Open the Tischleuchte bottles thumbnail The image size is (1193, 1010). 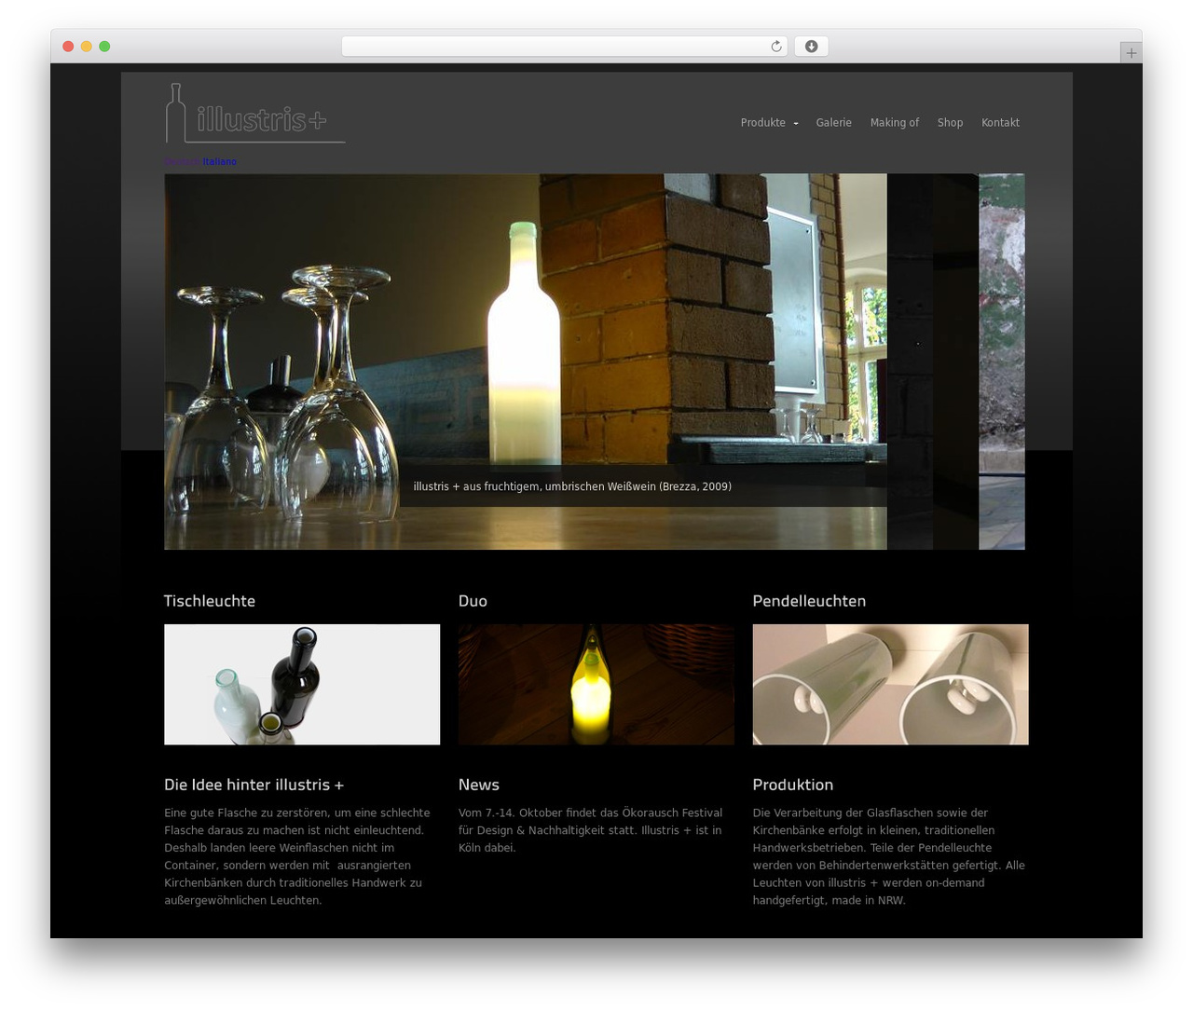[x=302, y=685]
